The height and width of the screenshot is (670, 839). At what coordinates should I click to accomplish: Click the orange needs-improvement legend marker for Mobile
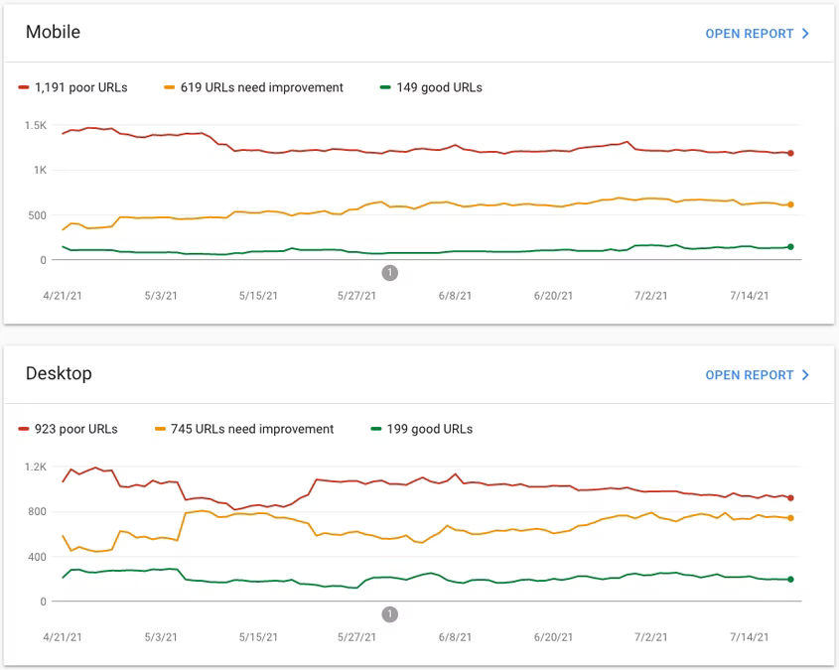pyautogui.click(x=169, y=87)
